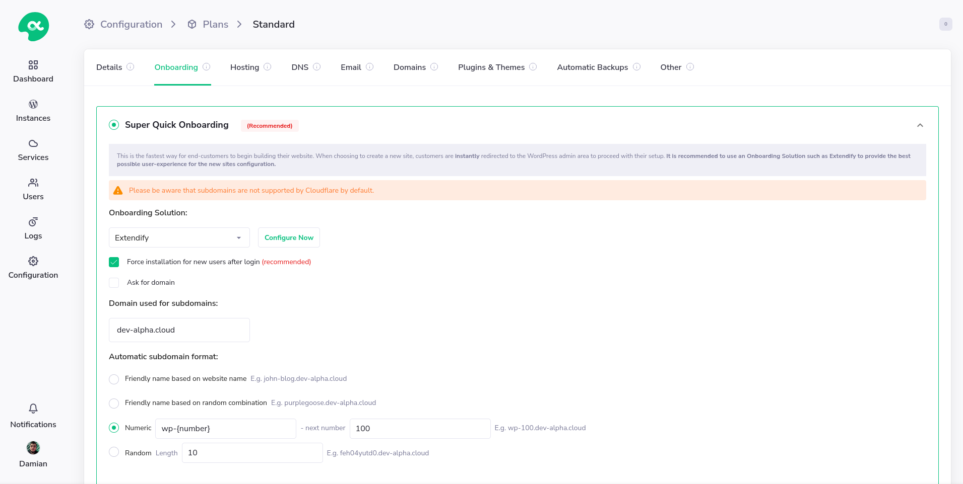Screen dimensions: 963x484
Task: Switch to the Plugins & Themes tab
Action: pos(491,67)
